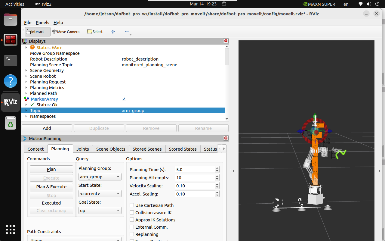Click the Planning Attempts field
The height and width of the screenshot is (241, 385).
pos(195,177)
